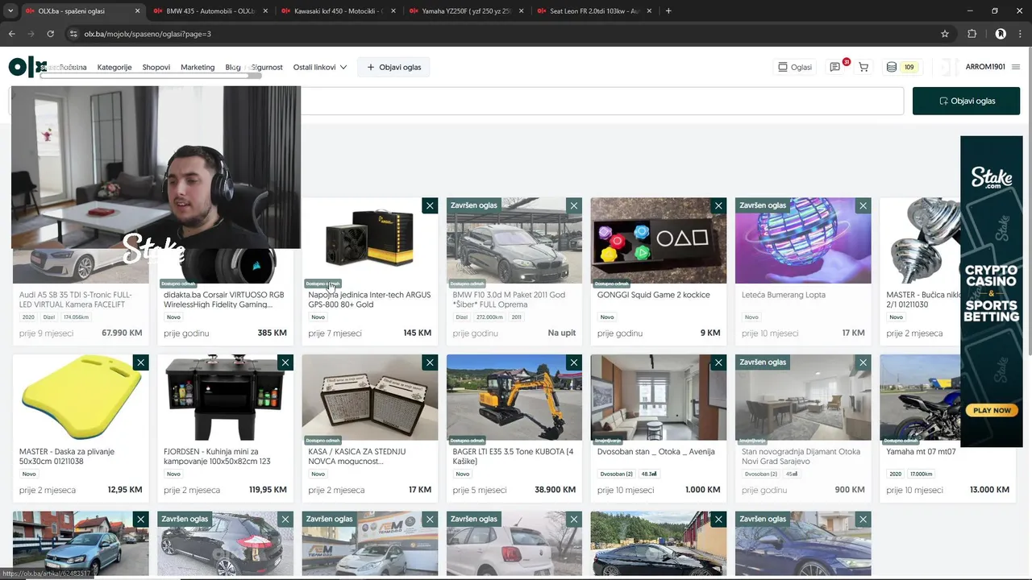Screen dimensions: 1032x580
Task: Open the tab search dropdown arrow
Action: pos(10,11)
